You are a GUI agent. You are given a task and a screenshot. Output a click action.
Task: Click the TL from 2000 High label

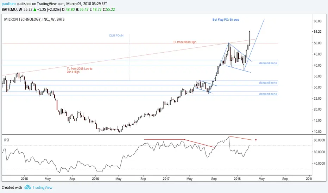pos(184,42)
